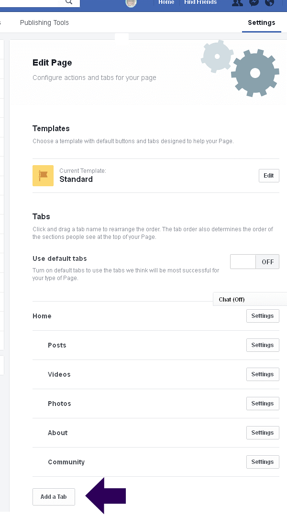287x517 pixels.
Task: Select the Settings tab
Action: (261, 22)
